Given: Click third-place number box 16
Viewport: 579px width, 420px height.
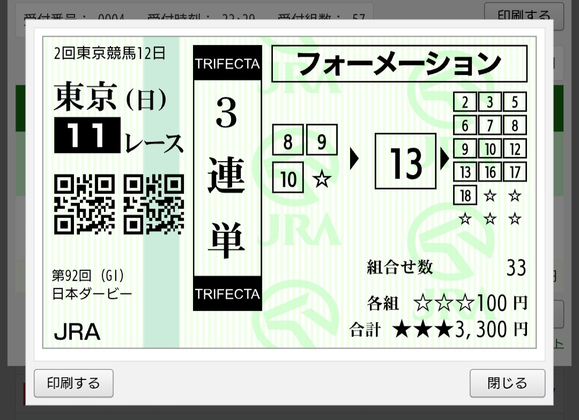Looking at the screenshot, I should point(489,172).
